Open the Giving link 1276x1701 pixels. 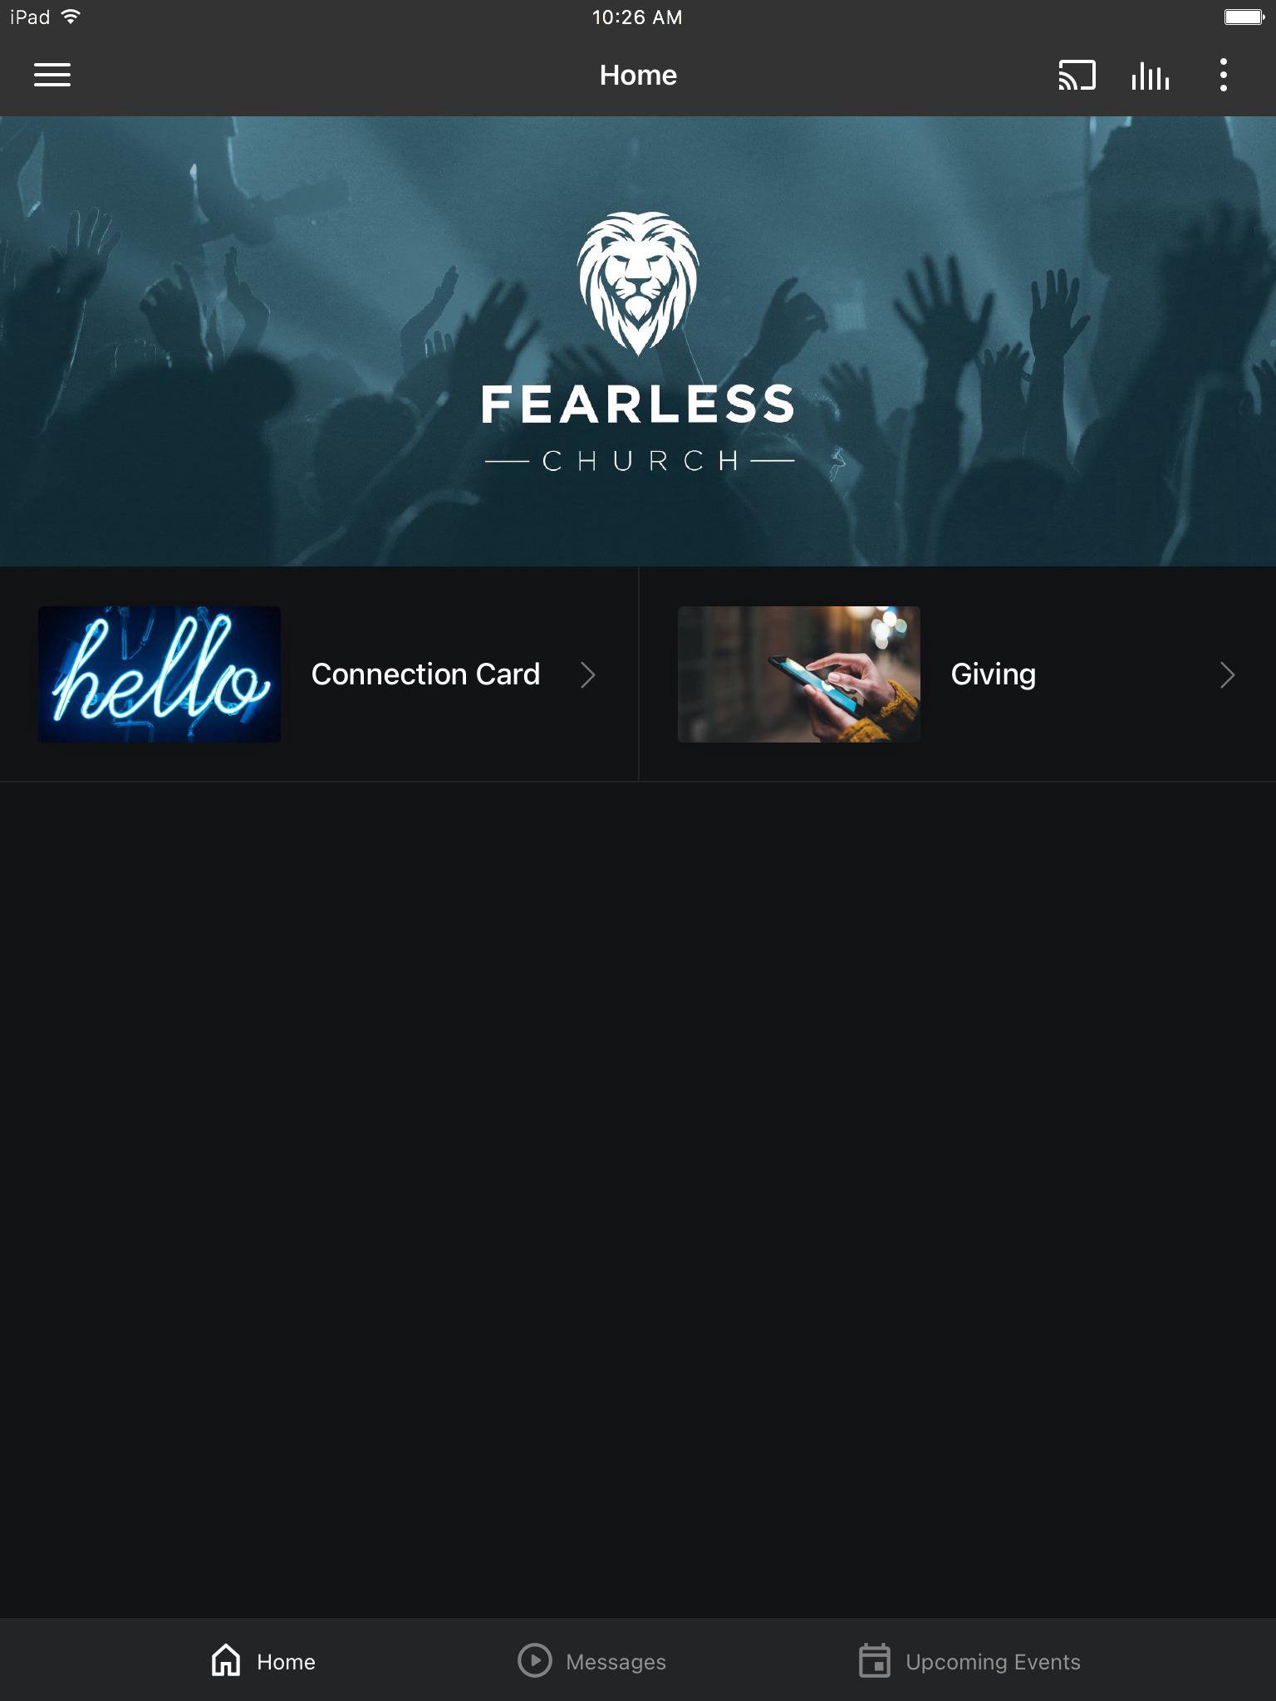[993, 674]
